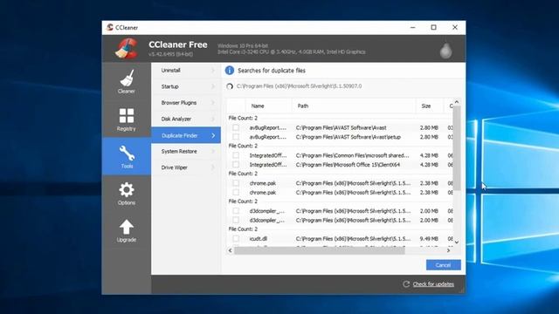This screenshot has width=559, height=314.
Task: Click the 9.49 MB size value
Action: point(429,238)
